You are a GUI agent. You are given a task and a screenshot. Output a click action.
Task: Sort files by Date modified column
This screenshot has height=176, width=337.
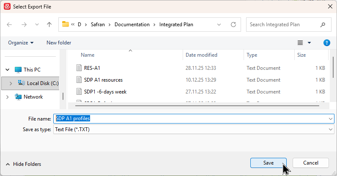tap(201, 55)
